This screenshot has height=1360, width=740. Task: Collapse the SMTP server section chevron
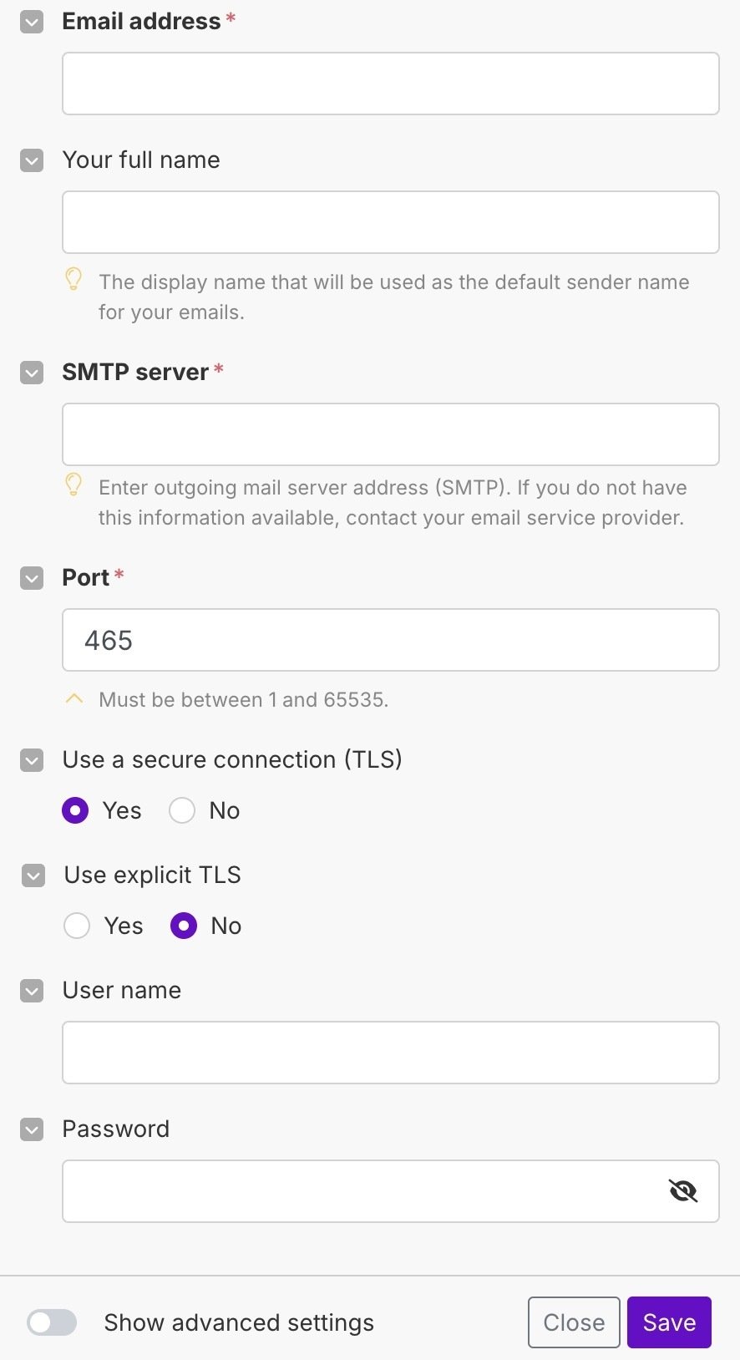tap(32, 373)
